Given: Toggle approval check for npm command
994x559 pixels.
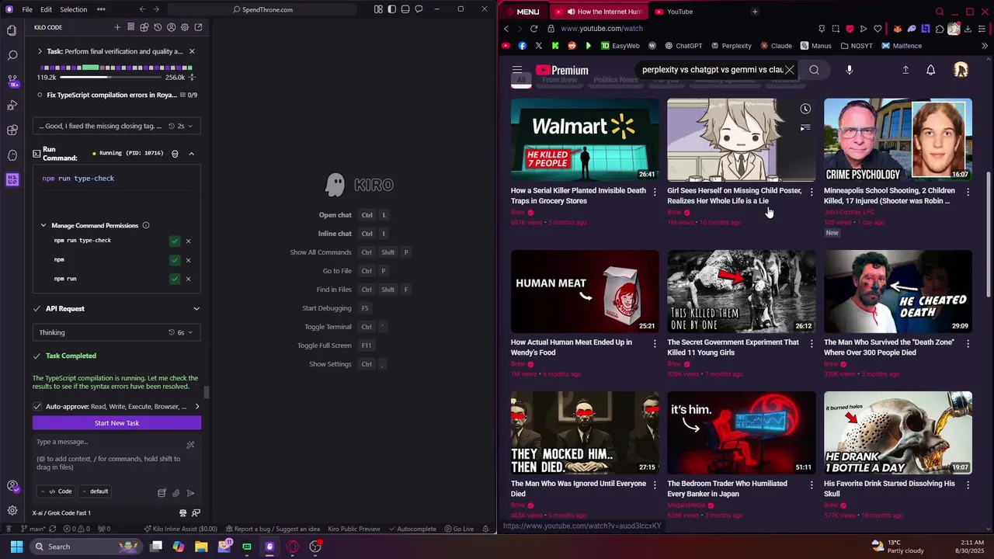Looking at the screenshot, I should tap(175, 260).
